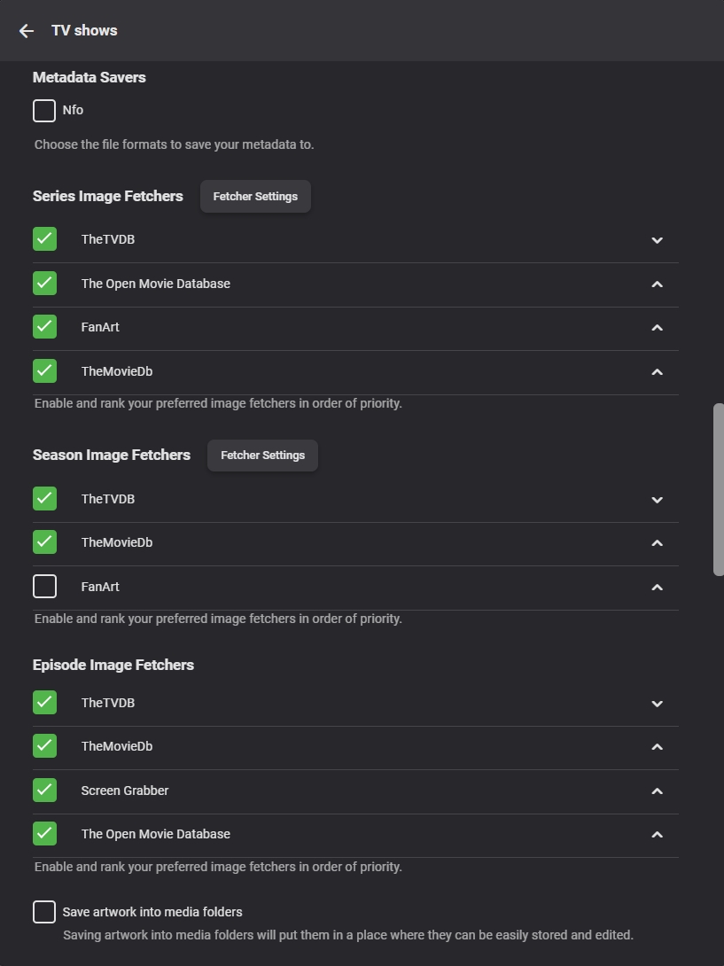The height and width of the screenshot is (966, 724).
Task: Uncheck Screen Grabber episode image fetcher
Action: (x=44, y=790)
